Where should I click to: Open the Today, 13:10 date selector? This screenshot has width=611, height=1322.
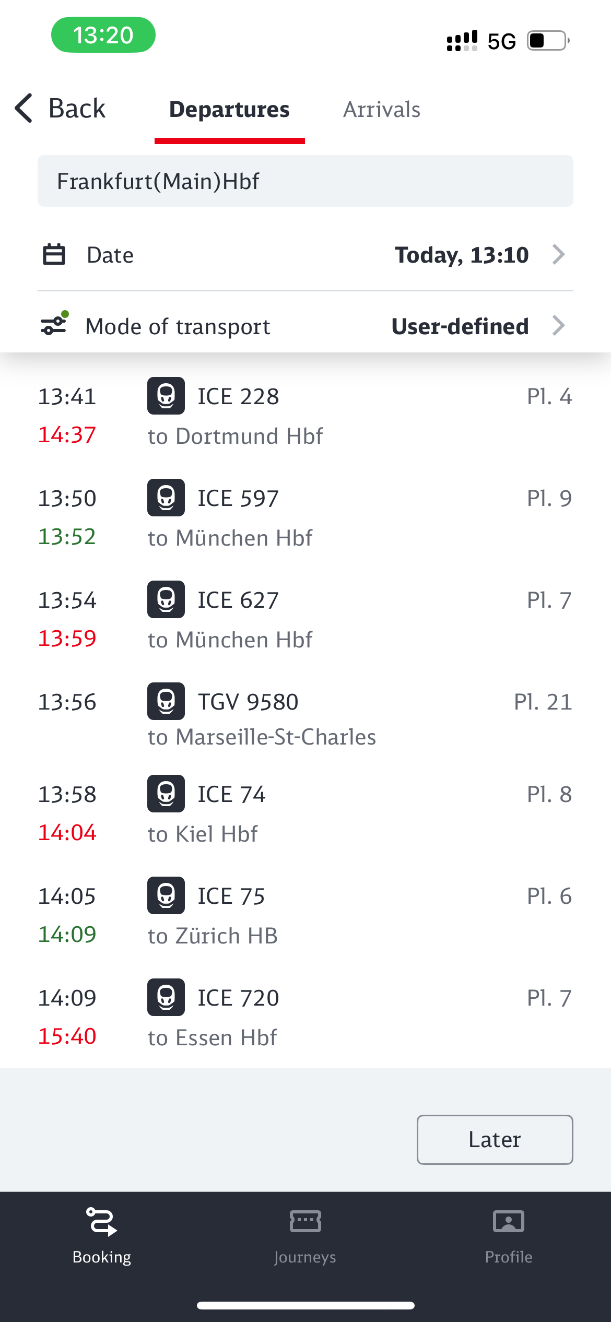[462, 255]
